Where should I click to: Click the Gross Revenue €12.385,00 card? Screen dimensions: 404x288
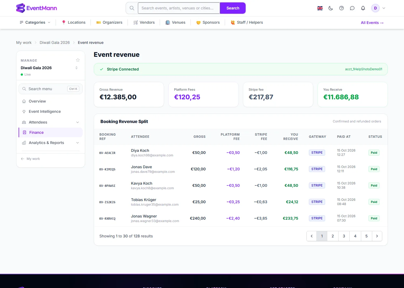point(129,94)
